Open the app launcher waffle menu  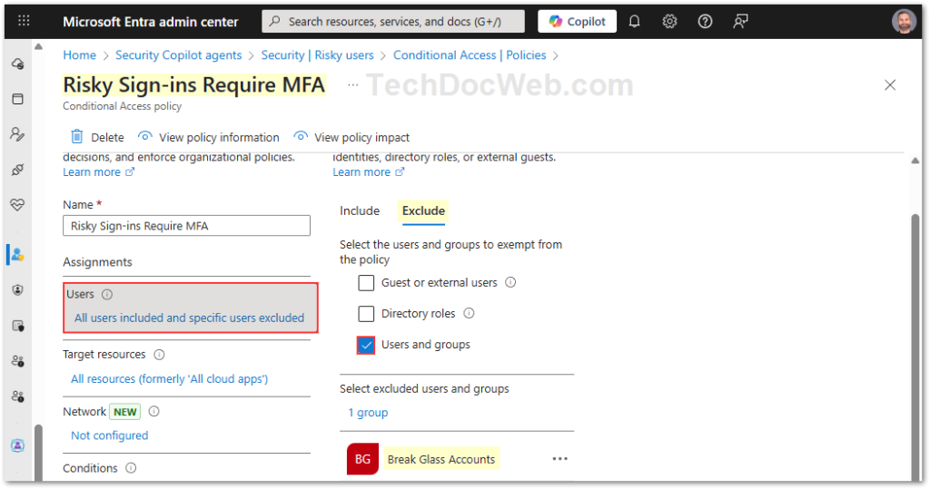(24, 21)
